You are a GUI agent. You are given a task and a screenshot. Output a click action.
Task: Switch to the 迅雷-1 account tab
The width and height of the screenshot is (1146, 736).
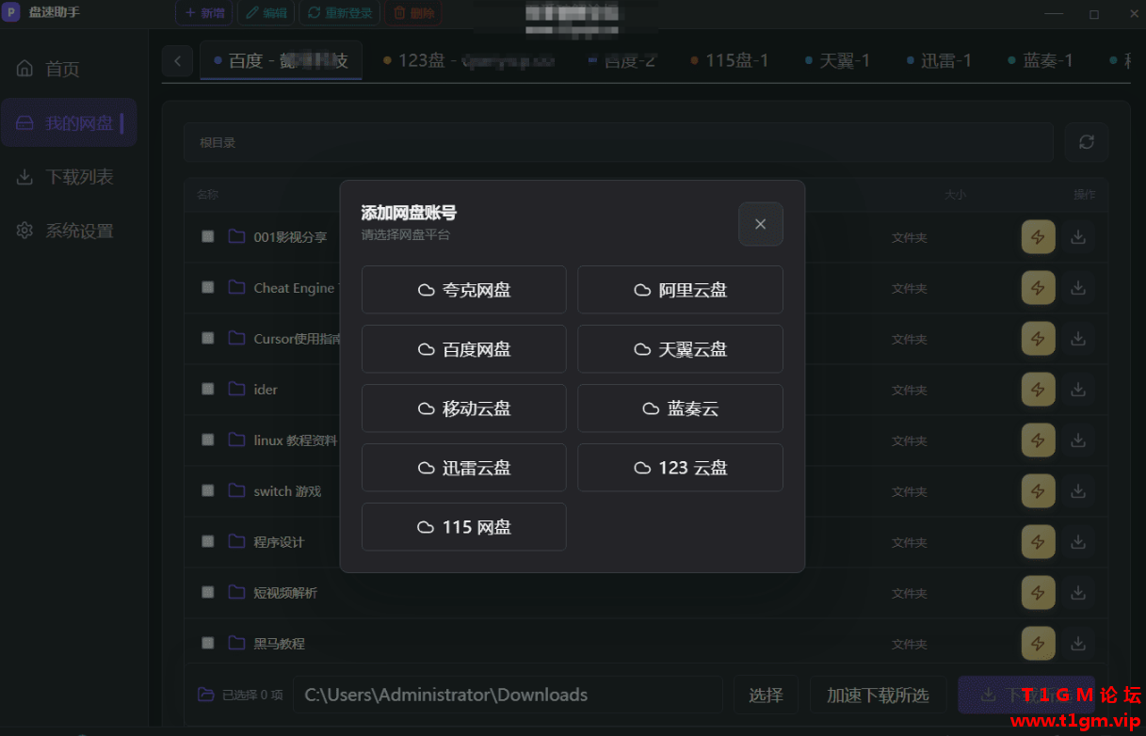click(x=939, y=60)
